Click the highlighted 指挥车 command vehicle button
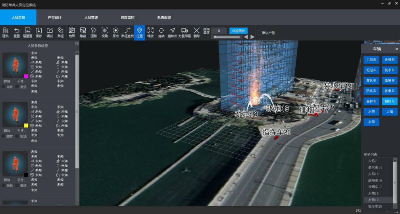Image resolution: width=400 pixels, height=214 pixels. [x=390, y=101]
